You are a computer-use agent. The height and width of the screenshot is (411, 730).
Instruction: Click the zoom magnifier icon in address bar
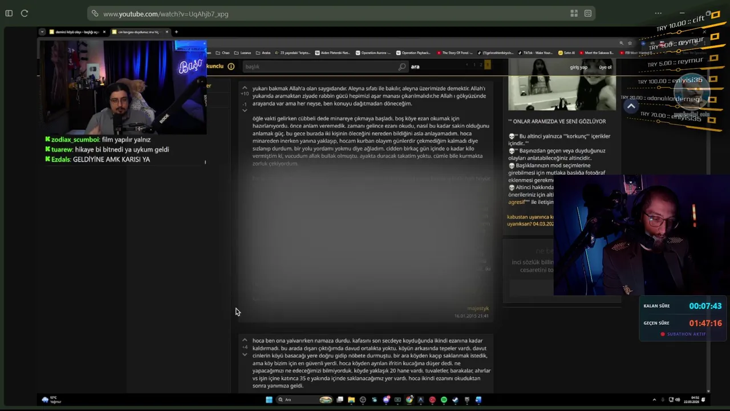[621, 43]
